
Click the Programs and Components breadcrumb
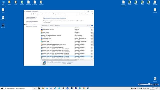(59, 14)
